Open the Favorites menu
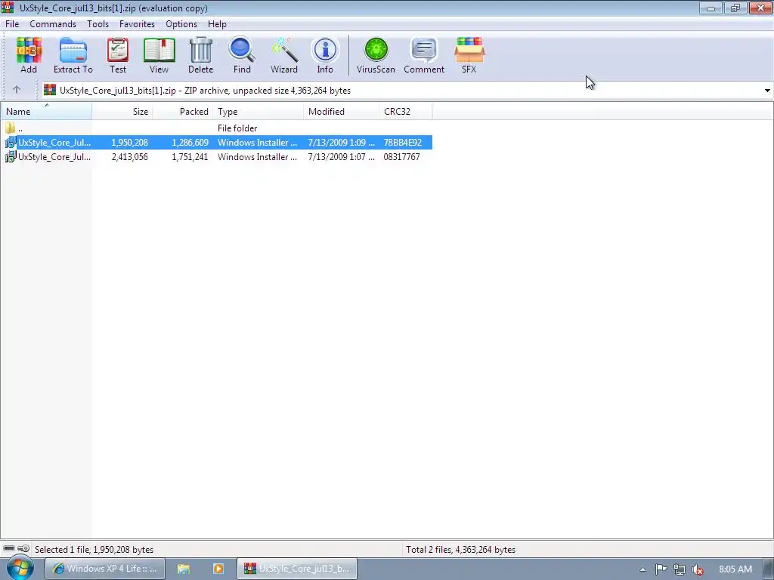The height and width of the screenshot is (580, 774). point(137,23)
